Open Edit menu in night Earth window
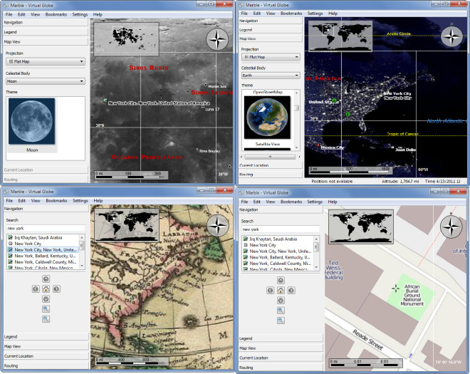Screen dimensions: 470x374 [257, 14]
